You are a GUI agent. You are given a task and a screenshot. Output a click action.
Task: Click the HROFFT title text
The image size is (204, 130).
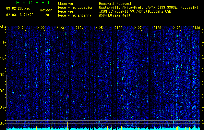[33, 3]
